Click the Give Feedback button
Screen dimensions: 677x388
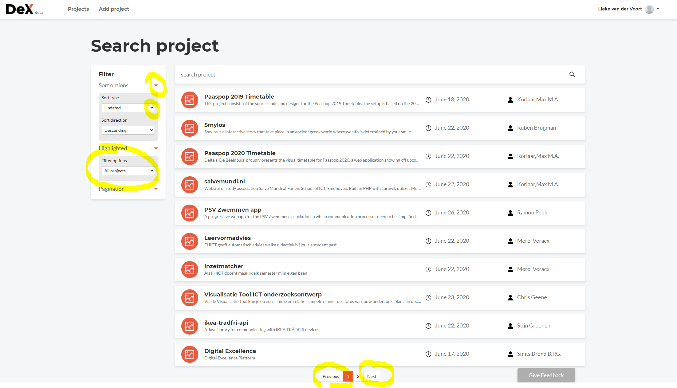pos(546,375)
